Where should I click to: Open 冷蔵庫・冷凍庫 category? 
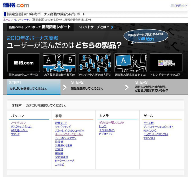(x=64, y=146)
